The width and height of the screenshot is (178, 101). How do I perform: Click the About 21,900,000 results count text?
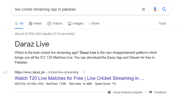click(45, 34)
